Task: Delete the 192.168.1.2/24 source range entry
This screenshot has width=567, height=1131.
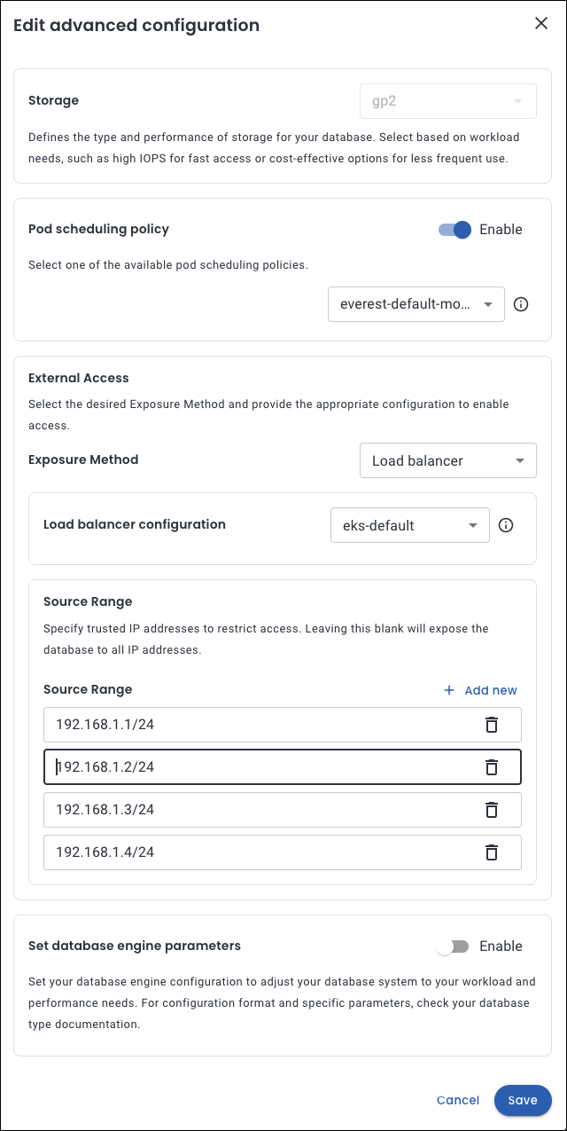Action: coord(491,767)
